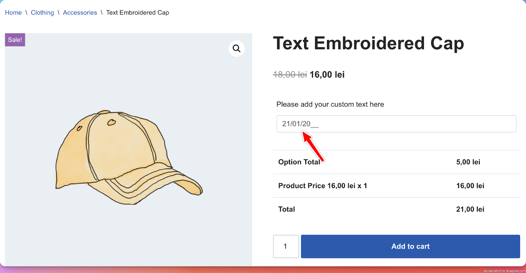526x273 pixels.
Task: Click the 'Please add your custom text here' label
Action: tap(330, 104)
